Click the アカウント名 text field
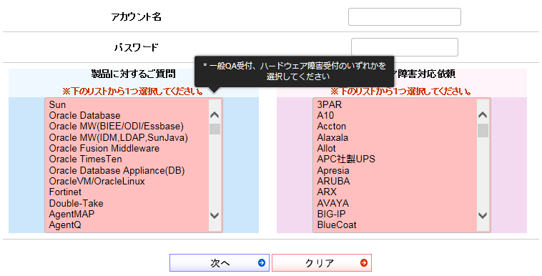The image size is (542, 276). [x=405, y=16]
